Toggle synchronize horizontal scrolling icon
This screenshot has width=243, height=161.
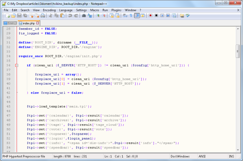click(117, 15)
